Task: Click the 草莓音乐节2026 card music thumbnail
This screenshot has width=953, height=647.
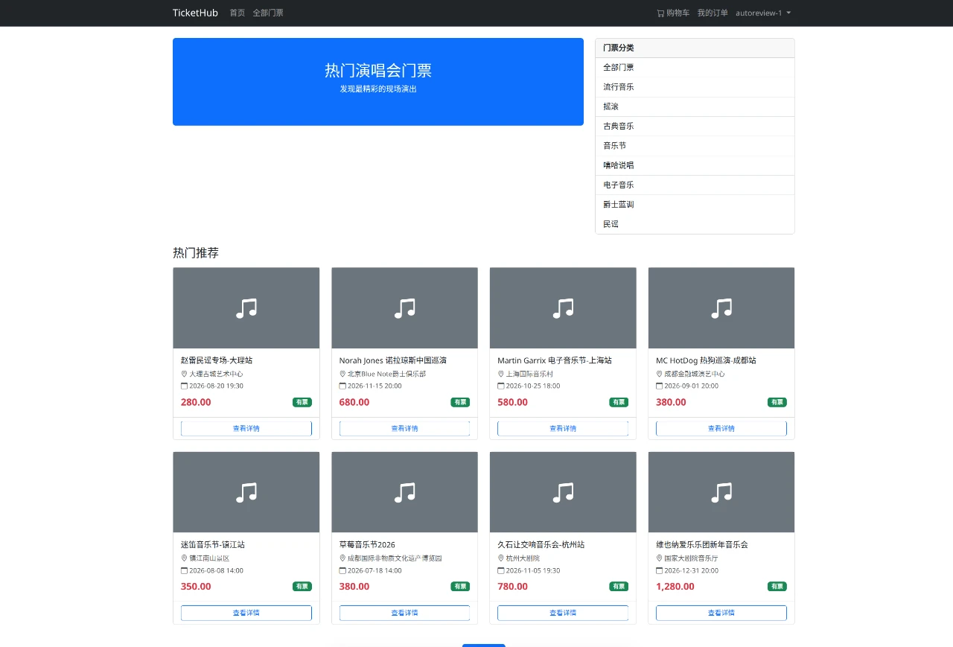Action: click(404, 492)
